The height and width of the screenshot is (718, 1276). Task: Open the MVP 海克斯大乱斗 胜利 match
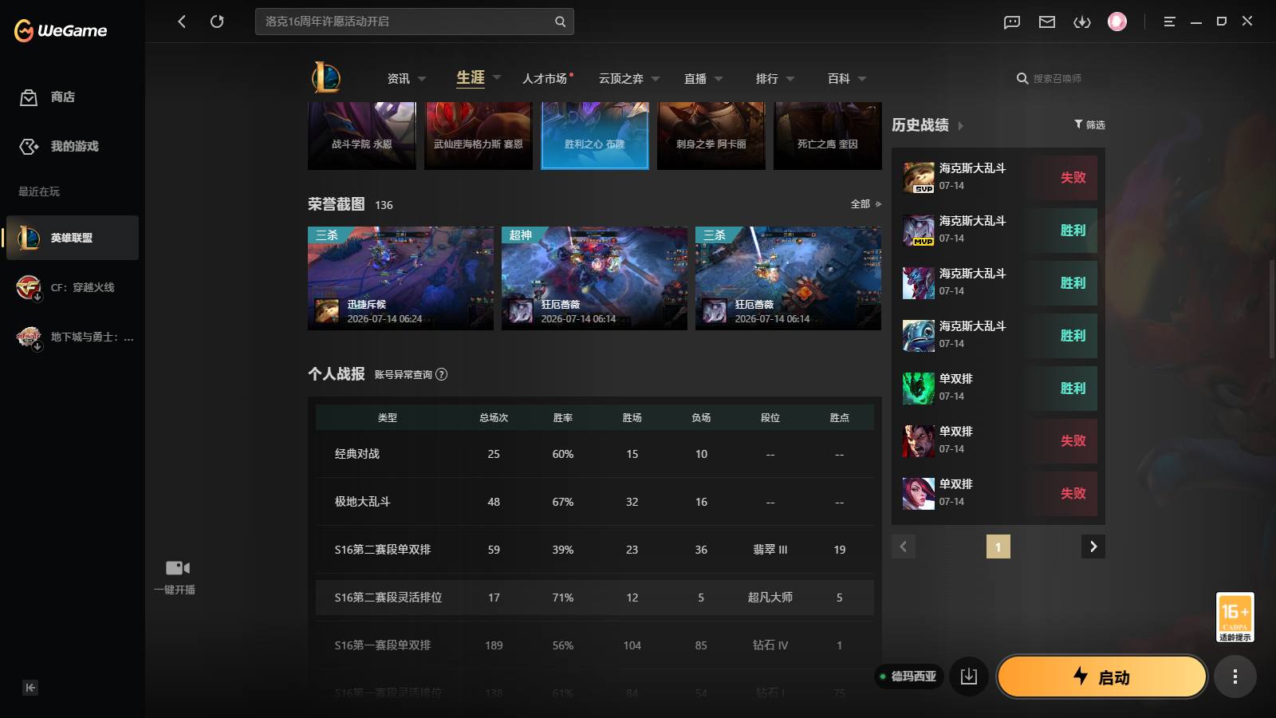click(x=998, y=230)
